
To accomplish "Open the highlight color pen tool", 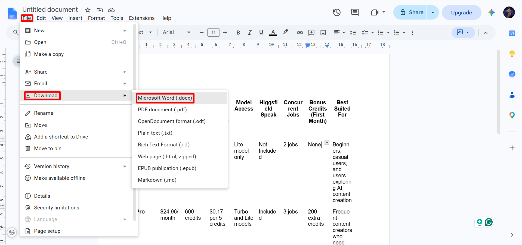I will tap(285, 32).
